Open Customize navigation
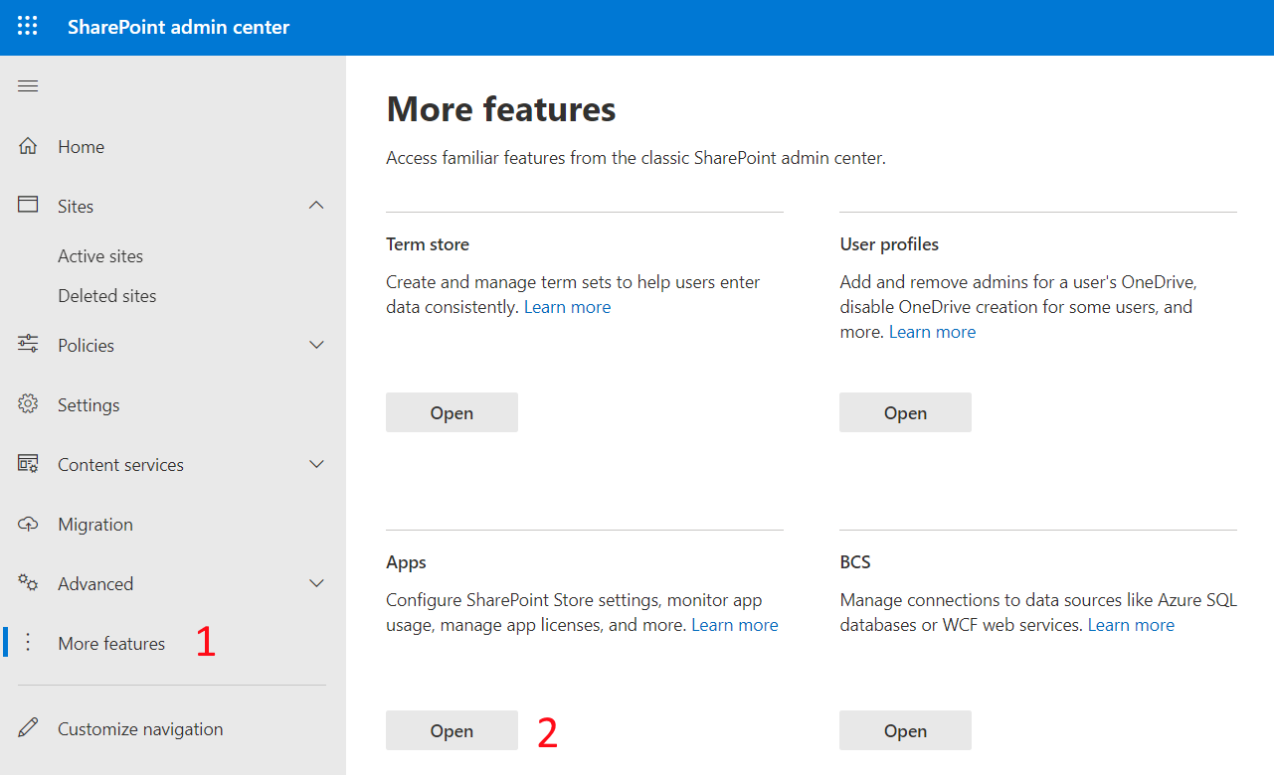The image size is (1274, 775). (140, 729)
